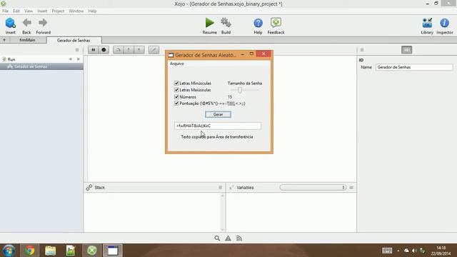Viewport: 457px width, 257px height.
Task: Click the Gerar button
Action: point(218,114)
